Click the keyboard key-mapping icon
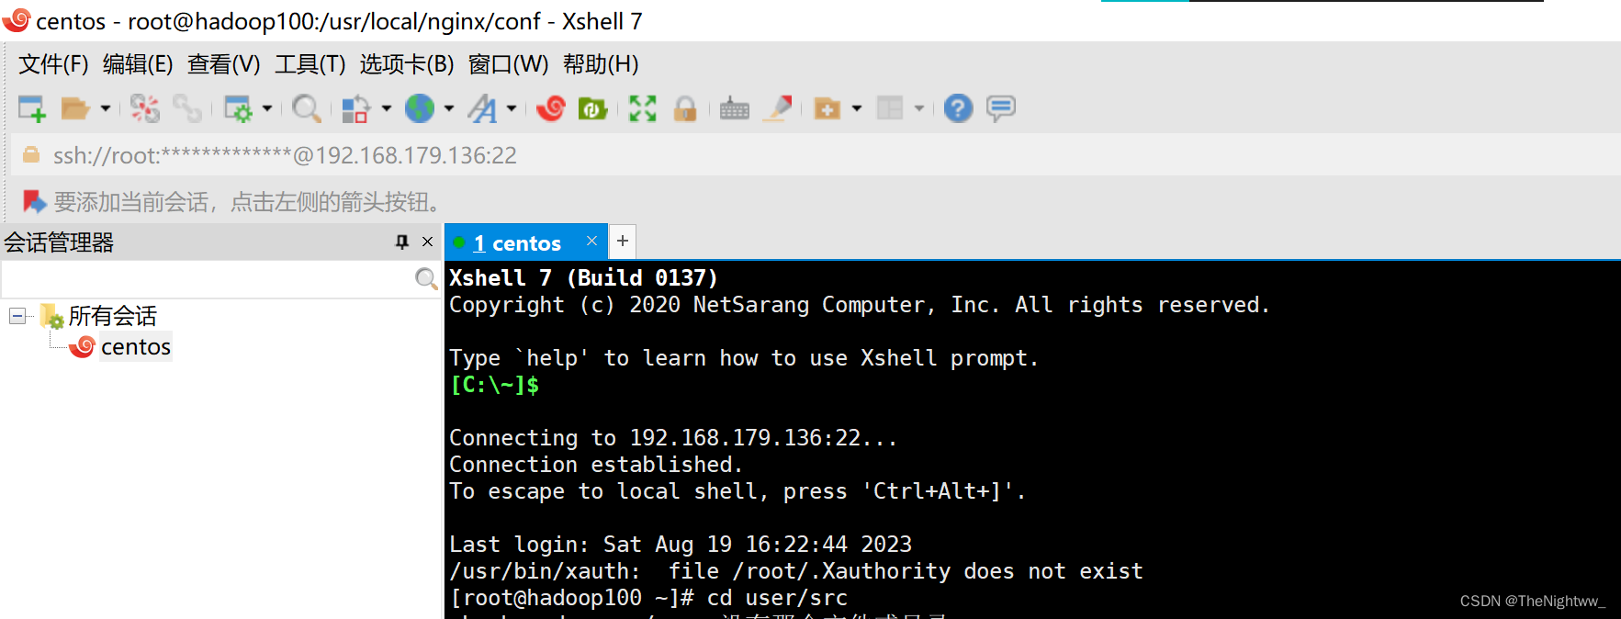 pyautogui.click(x=735, y=108)
